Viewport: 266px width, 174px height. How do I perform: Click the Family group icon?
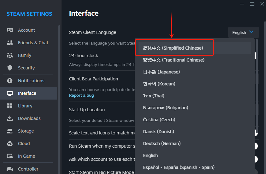pos(10,55)
